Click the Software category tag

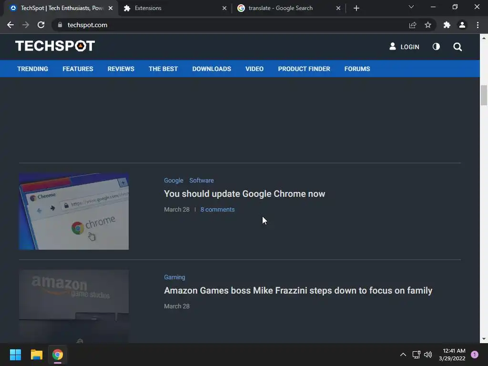[x=202, y=181]
